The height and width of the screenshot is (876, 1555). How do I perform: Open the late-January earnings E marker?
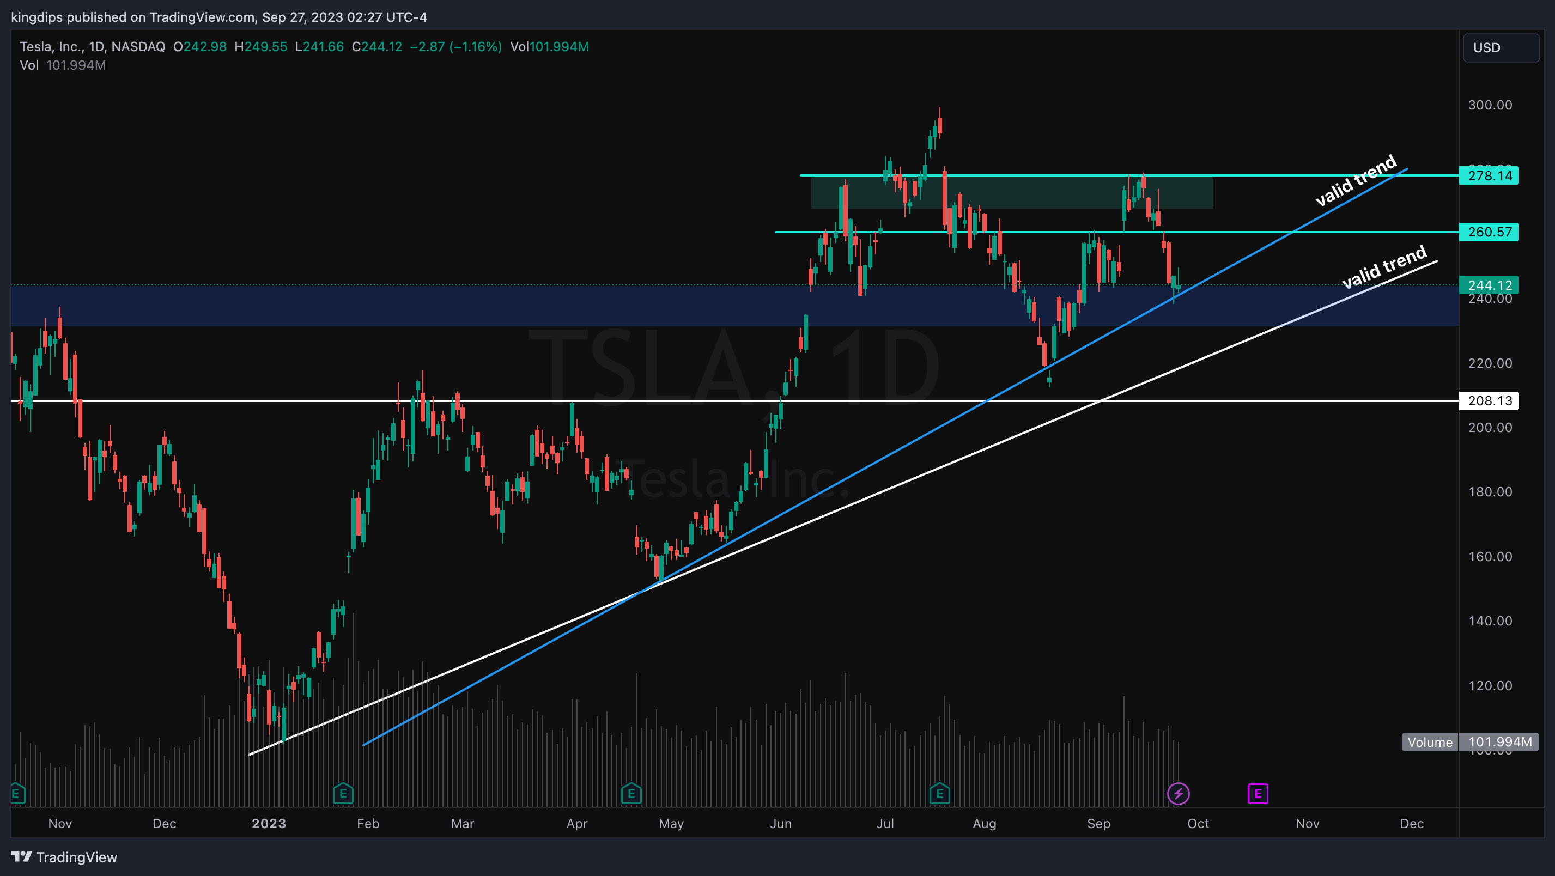(343, 793)
